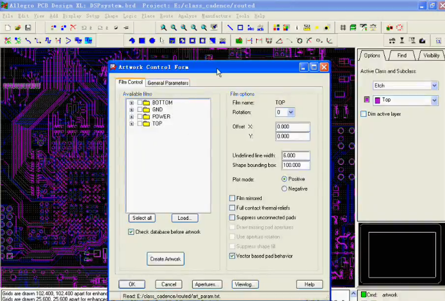Check the GND film checkbox
The height and width of the screenshot is (301, 445).
pos(140,109)
